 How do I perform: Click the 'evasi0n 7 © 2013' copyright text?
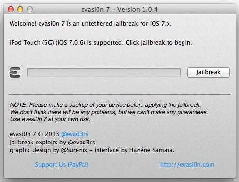tap(34, 134)
